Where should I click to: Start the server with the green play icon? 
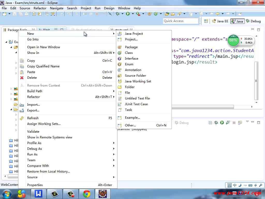pos(222,123)
